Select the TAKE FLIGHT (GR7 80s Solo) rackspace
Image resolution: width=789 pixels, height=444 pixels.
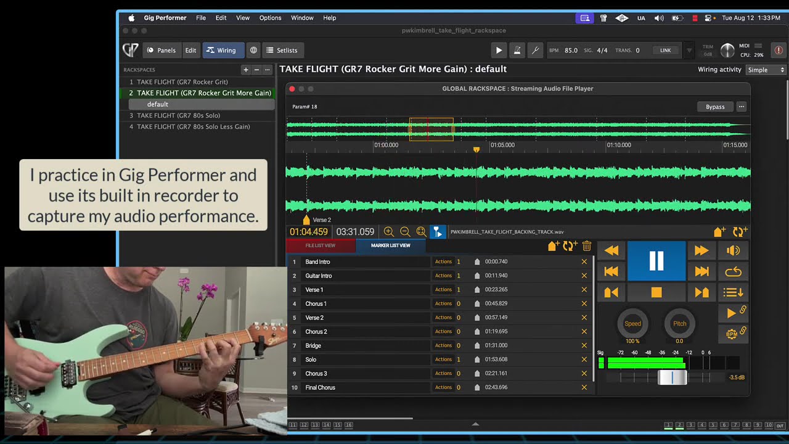[178, 115]
